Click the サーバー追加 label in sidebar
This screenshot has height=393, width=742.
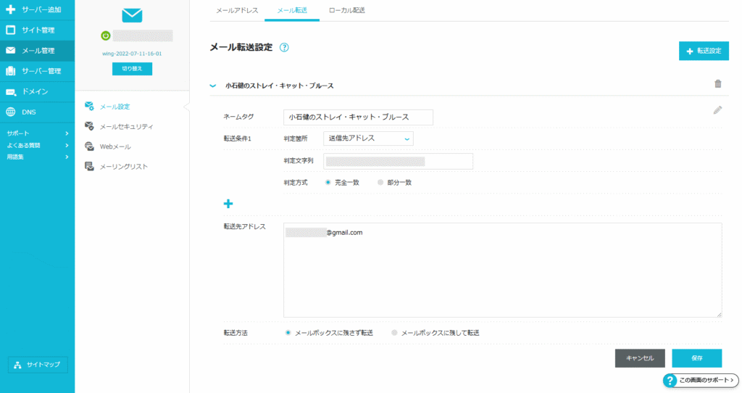click(41, 9)
